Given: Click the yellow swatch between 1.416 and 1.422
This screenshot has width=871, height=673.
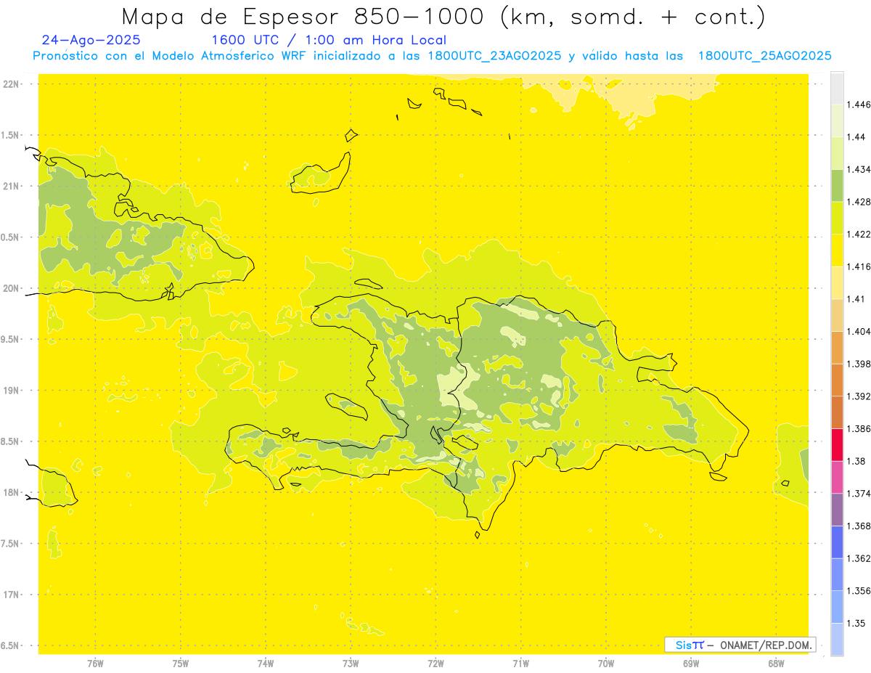Looking at the screenshot, I should [837, 250].
